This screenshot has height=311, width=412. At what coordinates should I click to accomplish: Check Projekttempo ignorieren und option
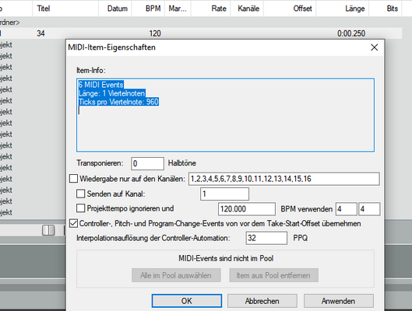pyautogui.click(x=81, y=208)
